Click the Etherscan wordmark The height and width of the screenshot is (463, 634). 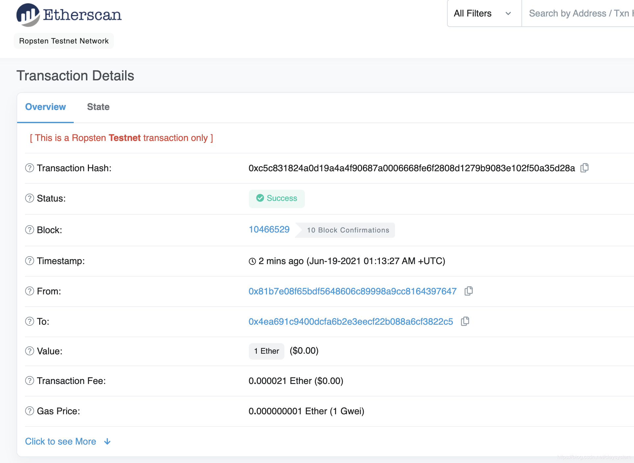(82, 15)
